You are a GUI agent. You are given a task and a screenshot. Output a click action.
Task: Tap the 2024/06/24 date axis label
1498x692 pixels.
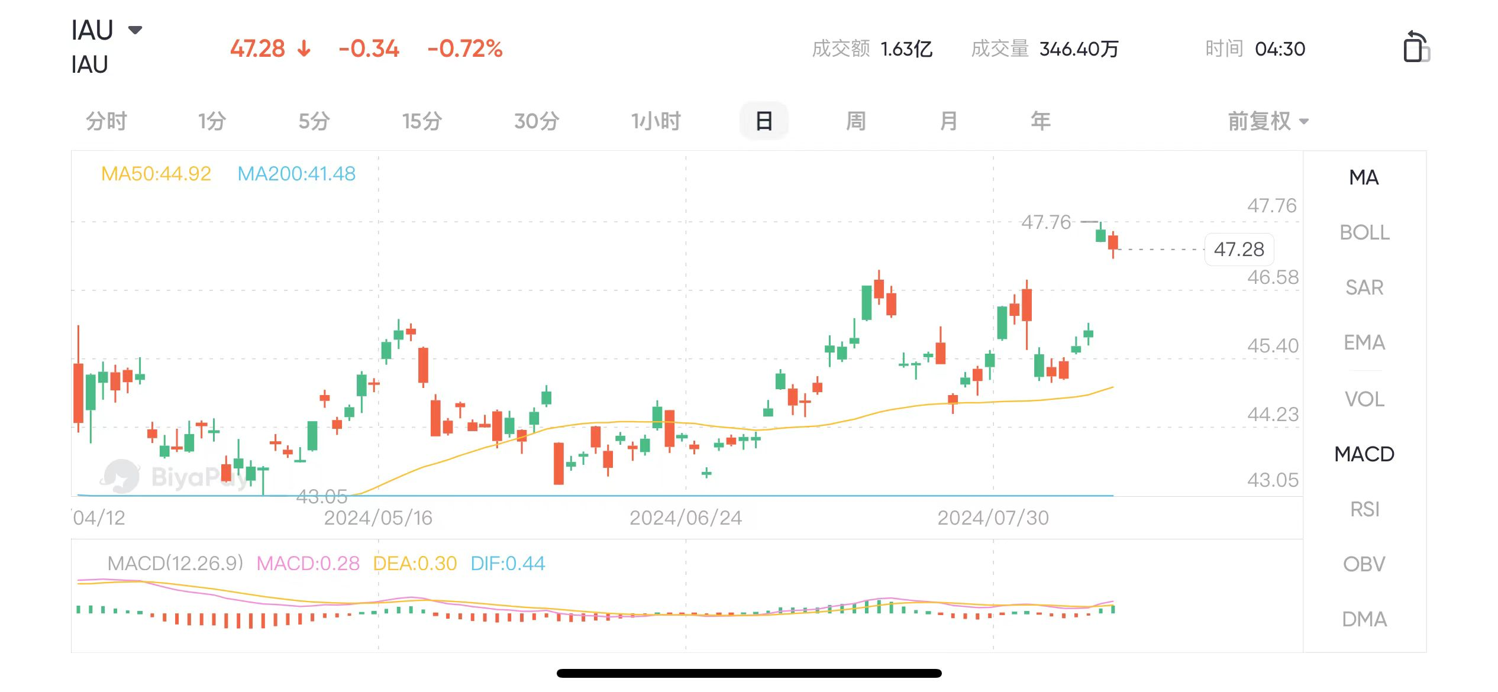(x=686, y=518)
